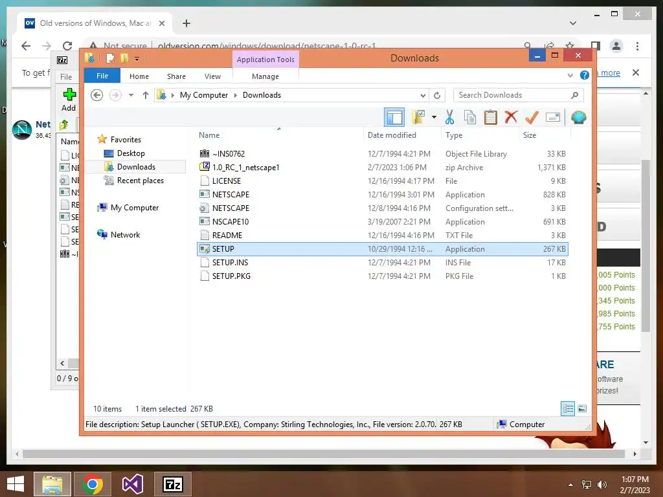Expand the ribbon chevron
The image size is (663, 497).
click(x=570, y=75)
